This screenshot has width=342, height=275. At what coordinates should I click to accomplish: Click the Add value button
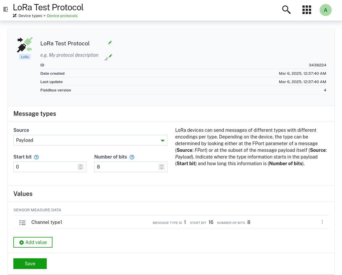pos(33,242)
